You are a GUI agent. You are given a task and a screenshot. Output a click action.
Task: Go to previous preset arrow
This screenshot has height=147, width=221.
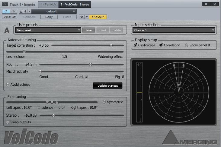tap(25, 11)
